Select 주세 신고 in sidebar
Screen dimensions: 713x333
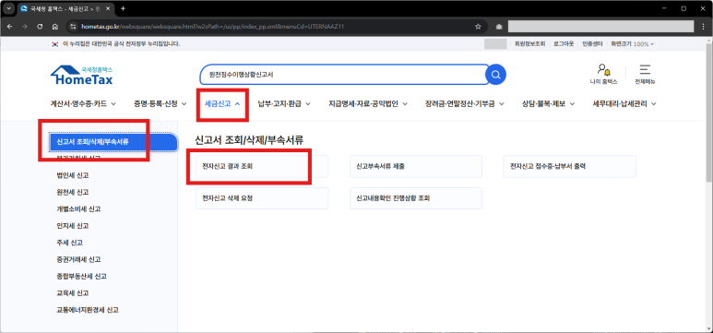point(69,243)
